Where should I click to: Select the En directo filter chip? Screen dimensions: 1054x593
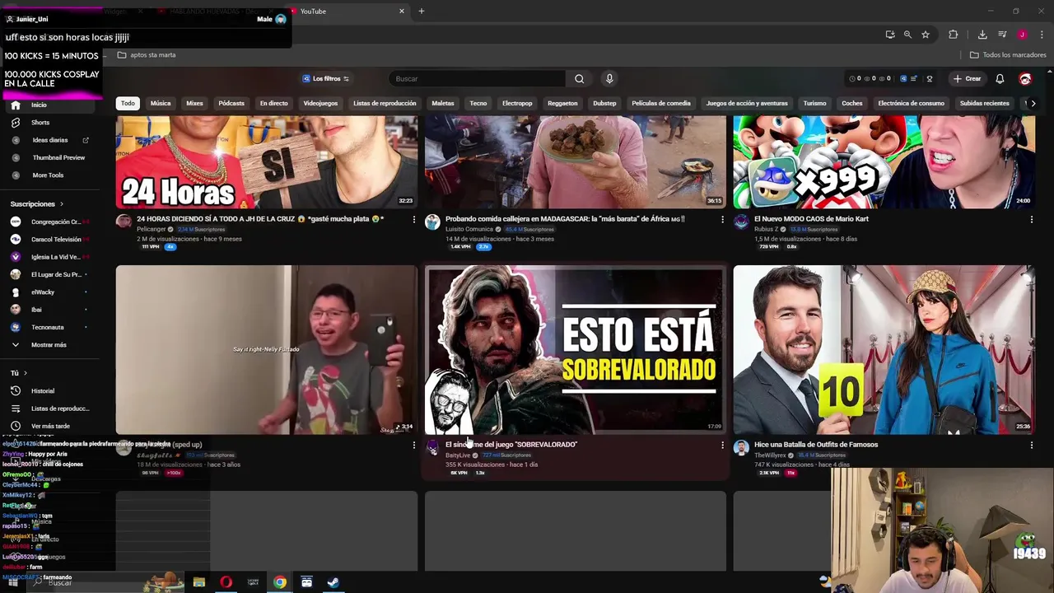click(273, 104)
